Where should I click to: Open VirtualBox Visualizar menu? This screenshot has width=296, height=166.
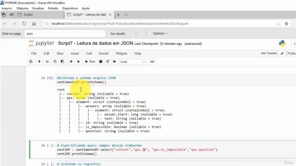pyautogui.click(x=38, y=8)
